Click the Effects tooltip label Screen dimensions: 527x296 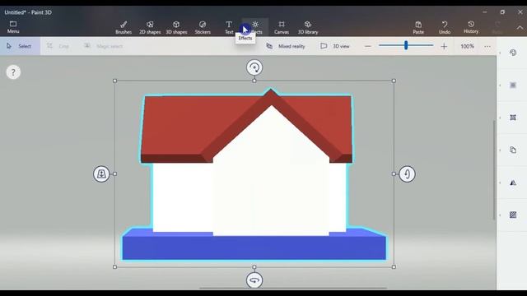click(x=245, y=39)
